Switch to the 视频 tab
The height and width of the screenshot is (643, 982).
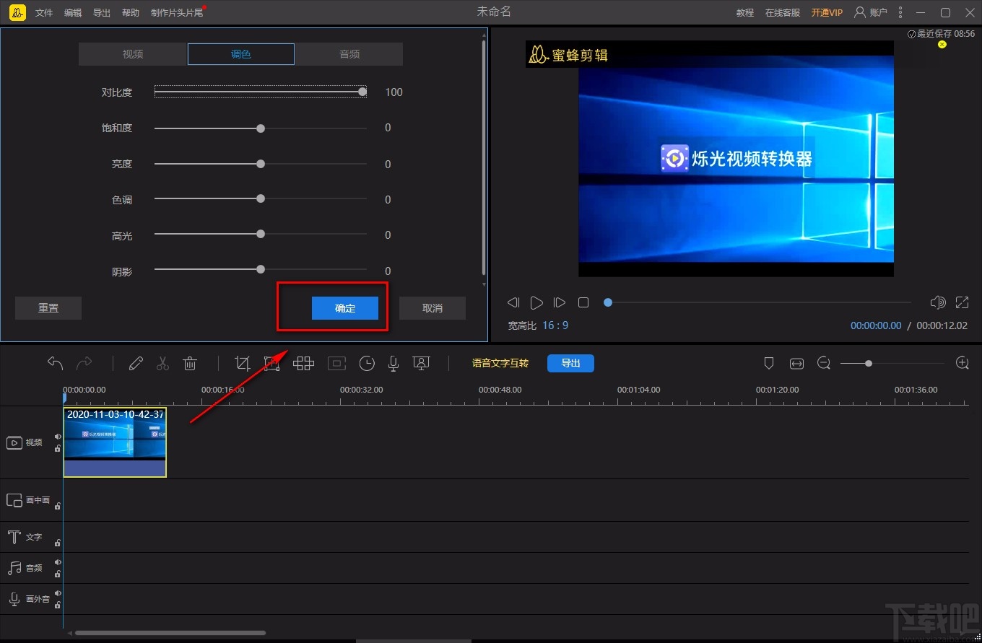pyautogui.click(x=133, y=54)
